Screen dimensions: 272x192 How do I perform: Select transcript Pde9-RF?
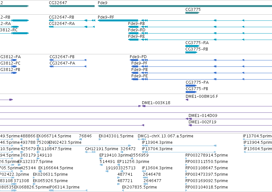click(x=106, y=17)
